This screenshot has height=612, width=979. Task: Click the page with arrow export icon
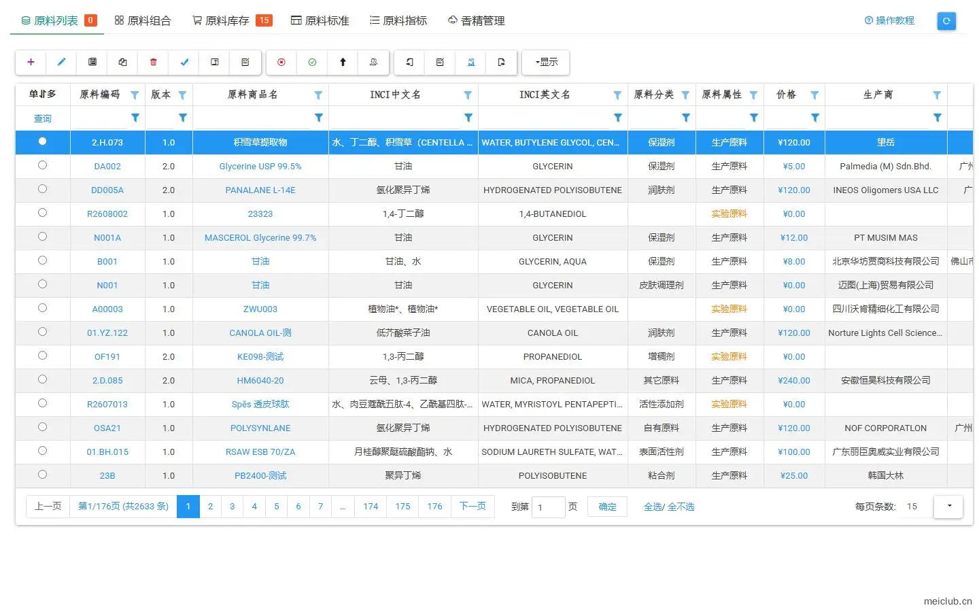point(502,62)
